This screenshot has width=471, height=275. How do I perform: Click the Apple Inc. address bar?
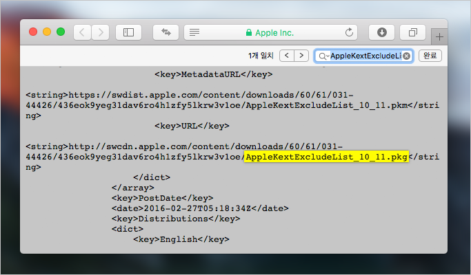270,32
